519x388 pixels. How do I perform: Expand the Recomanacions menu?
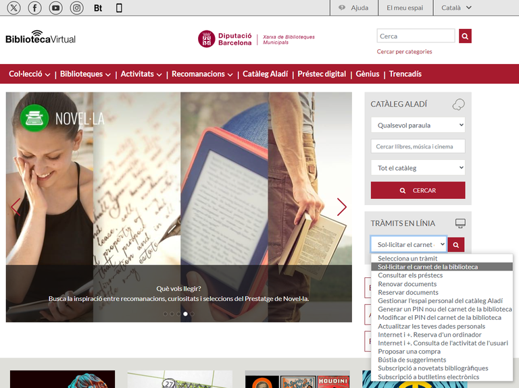pos(202,74)
